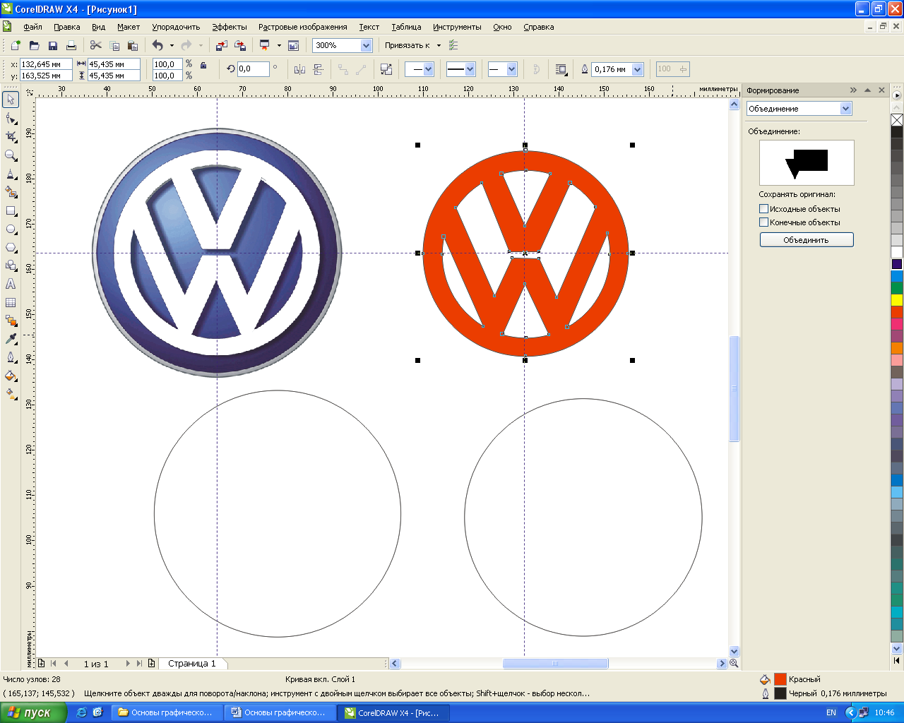This screenshot has width=904, height=723.
Task: Open the "Файл" menu
Action: click(x=32, y=27)
